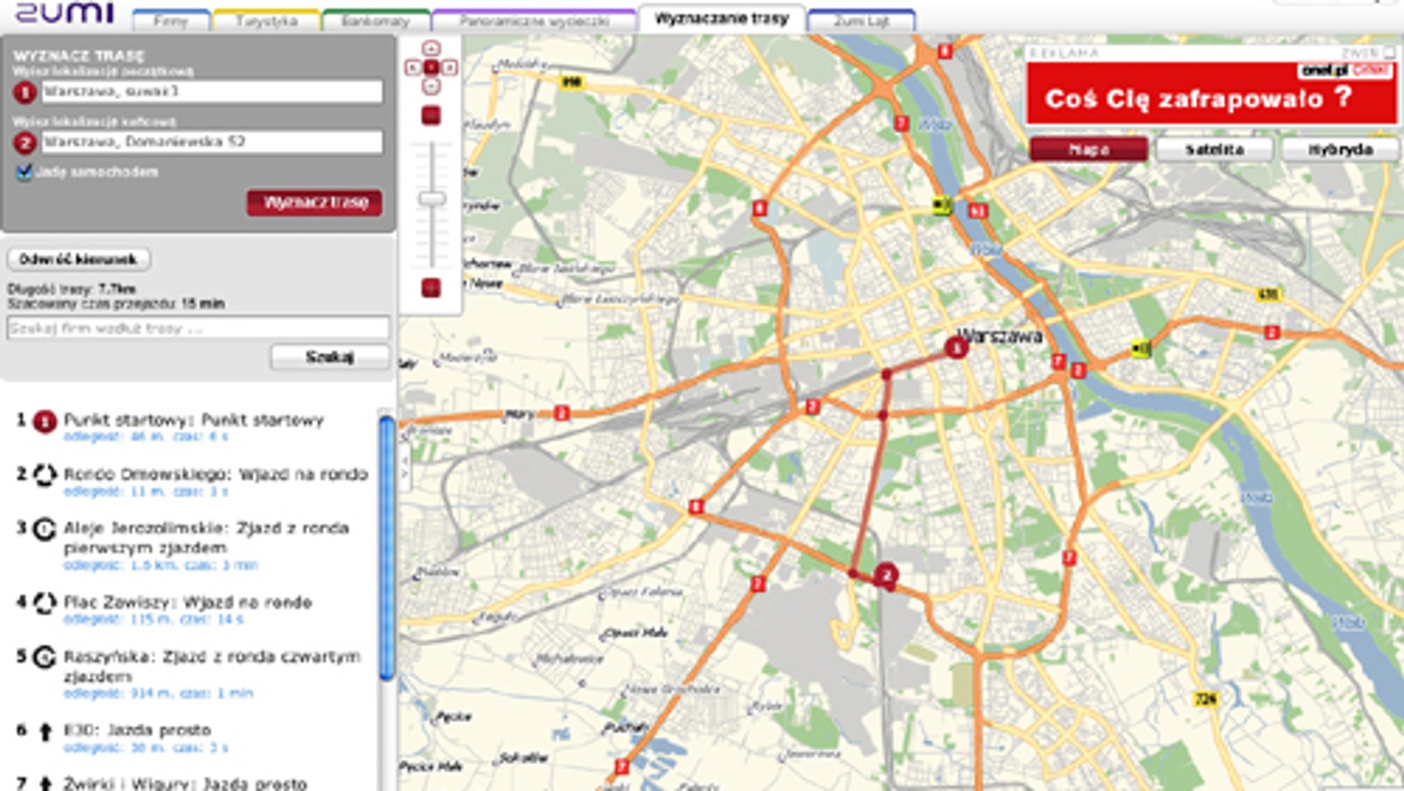The height and width of the screenshot is (791, 1404).
Task: Click the red zoom-in button above the slider
Action: click(x=431, y=116)
